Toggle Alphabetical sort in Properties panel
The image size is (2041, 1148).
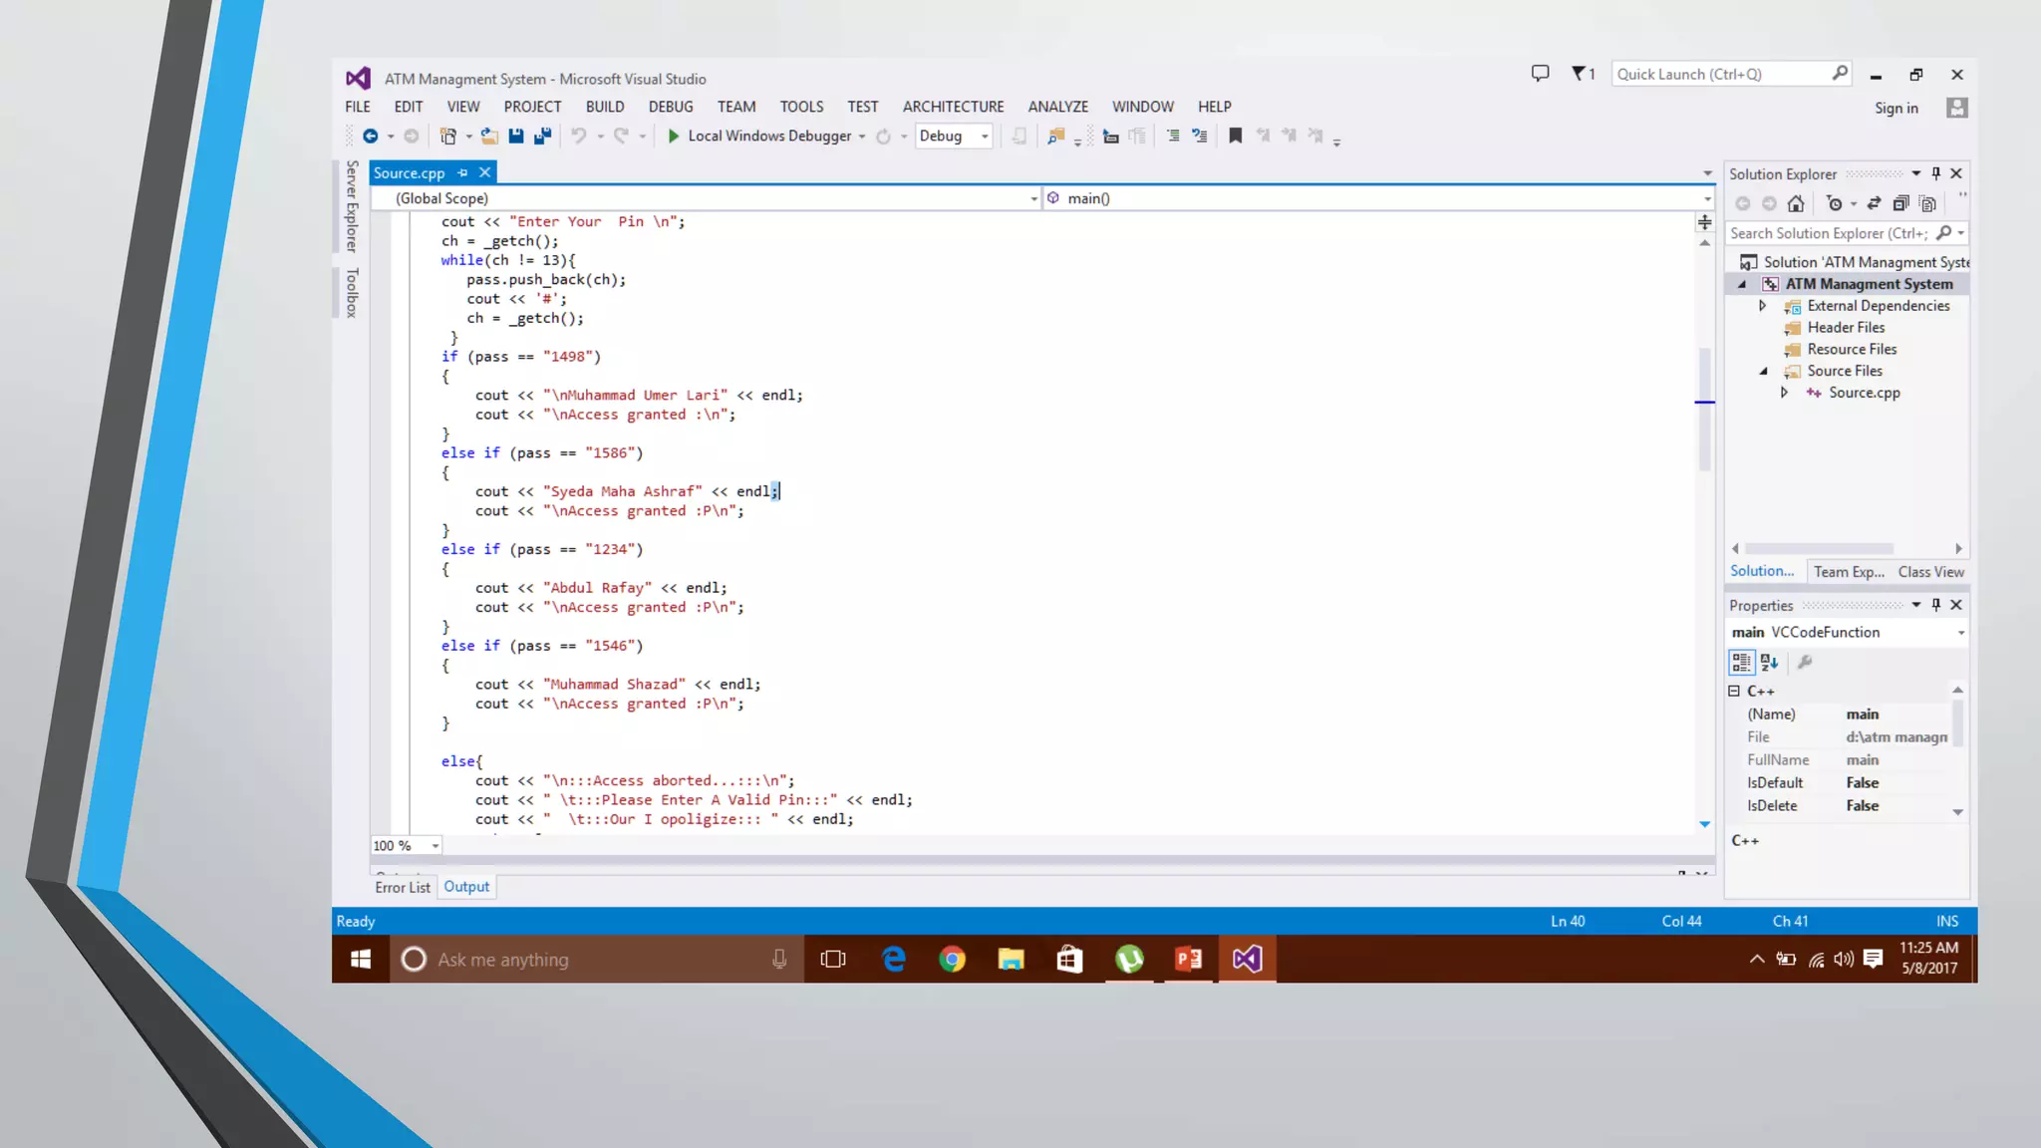coord(1769,663)
